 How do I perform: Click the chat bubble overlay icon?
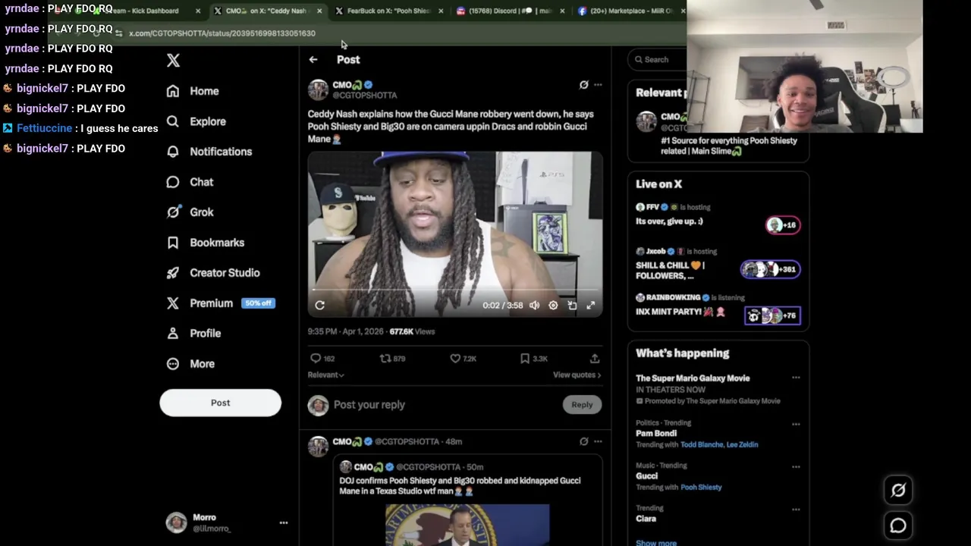(x=898, y=526)
